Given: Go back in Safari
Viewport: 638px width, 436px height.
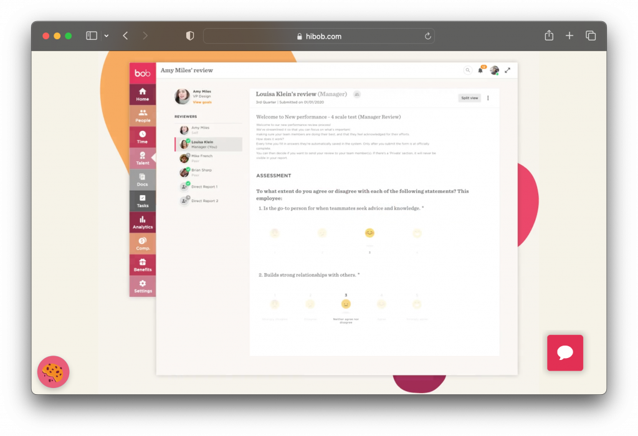Looking at the screenshot, I should tap(125, 36).
